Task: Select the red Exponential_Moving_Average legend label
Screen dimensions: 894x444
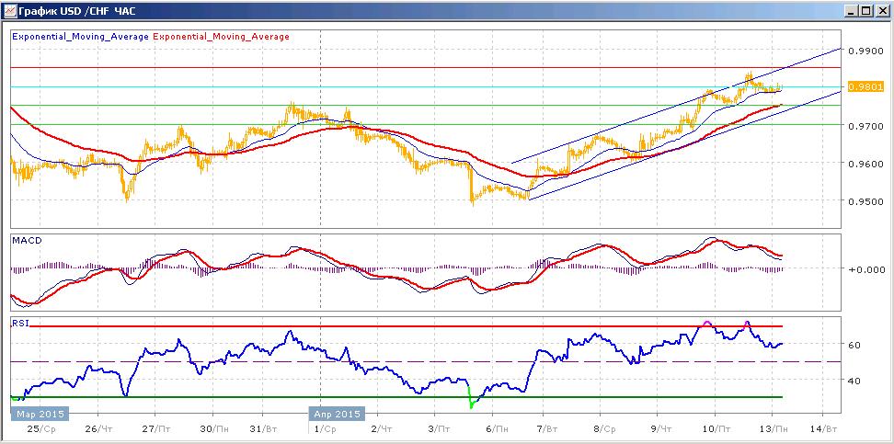Action: click(222, 37)
